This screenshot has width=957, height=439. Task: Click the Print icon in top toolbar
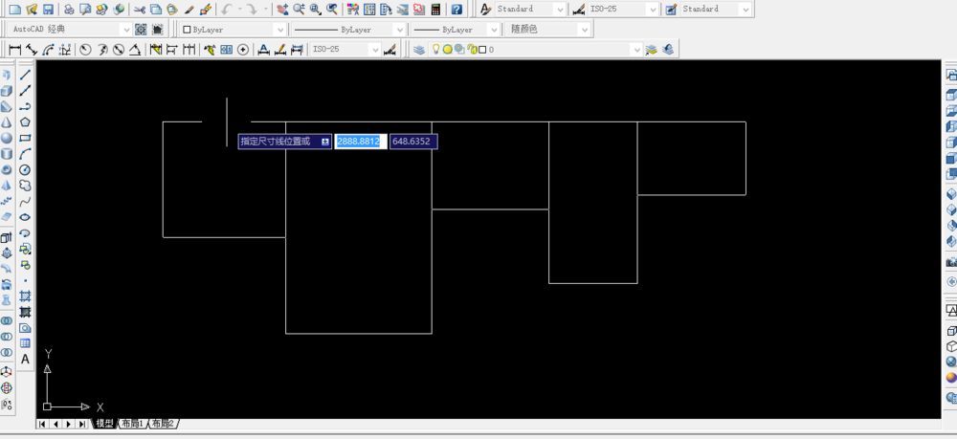click(69, 10)
